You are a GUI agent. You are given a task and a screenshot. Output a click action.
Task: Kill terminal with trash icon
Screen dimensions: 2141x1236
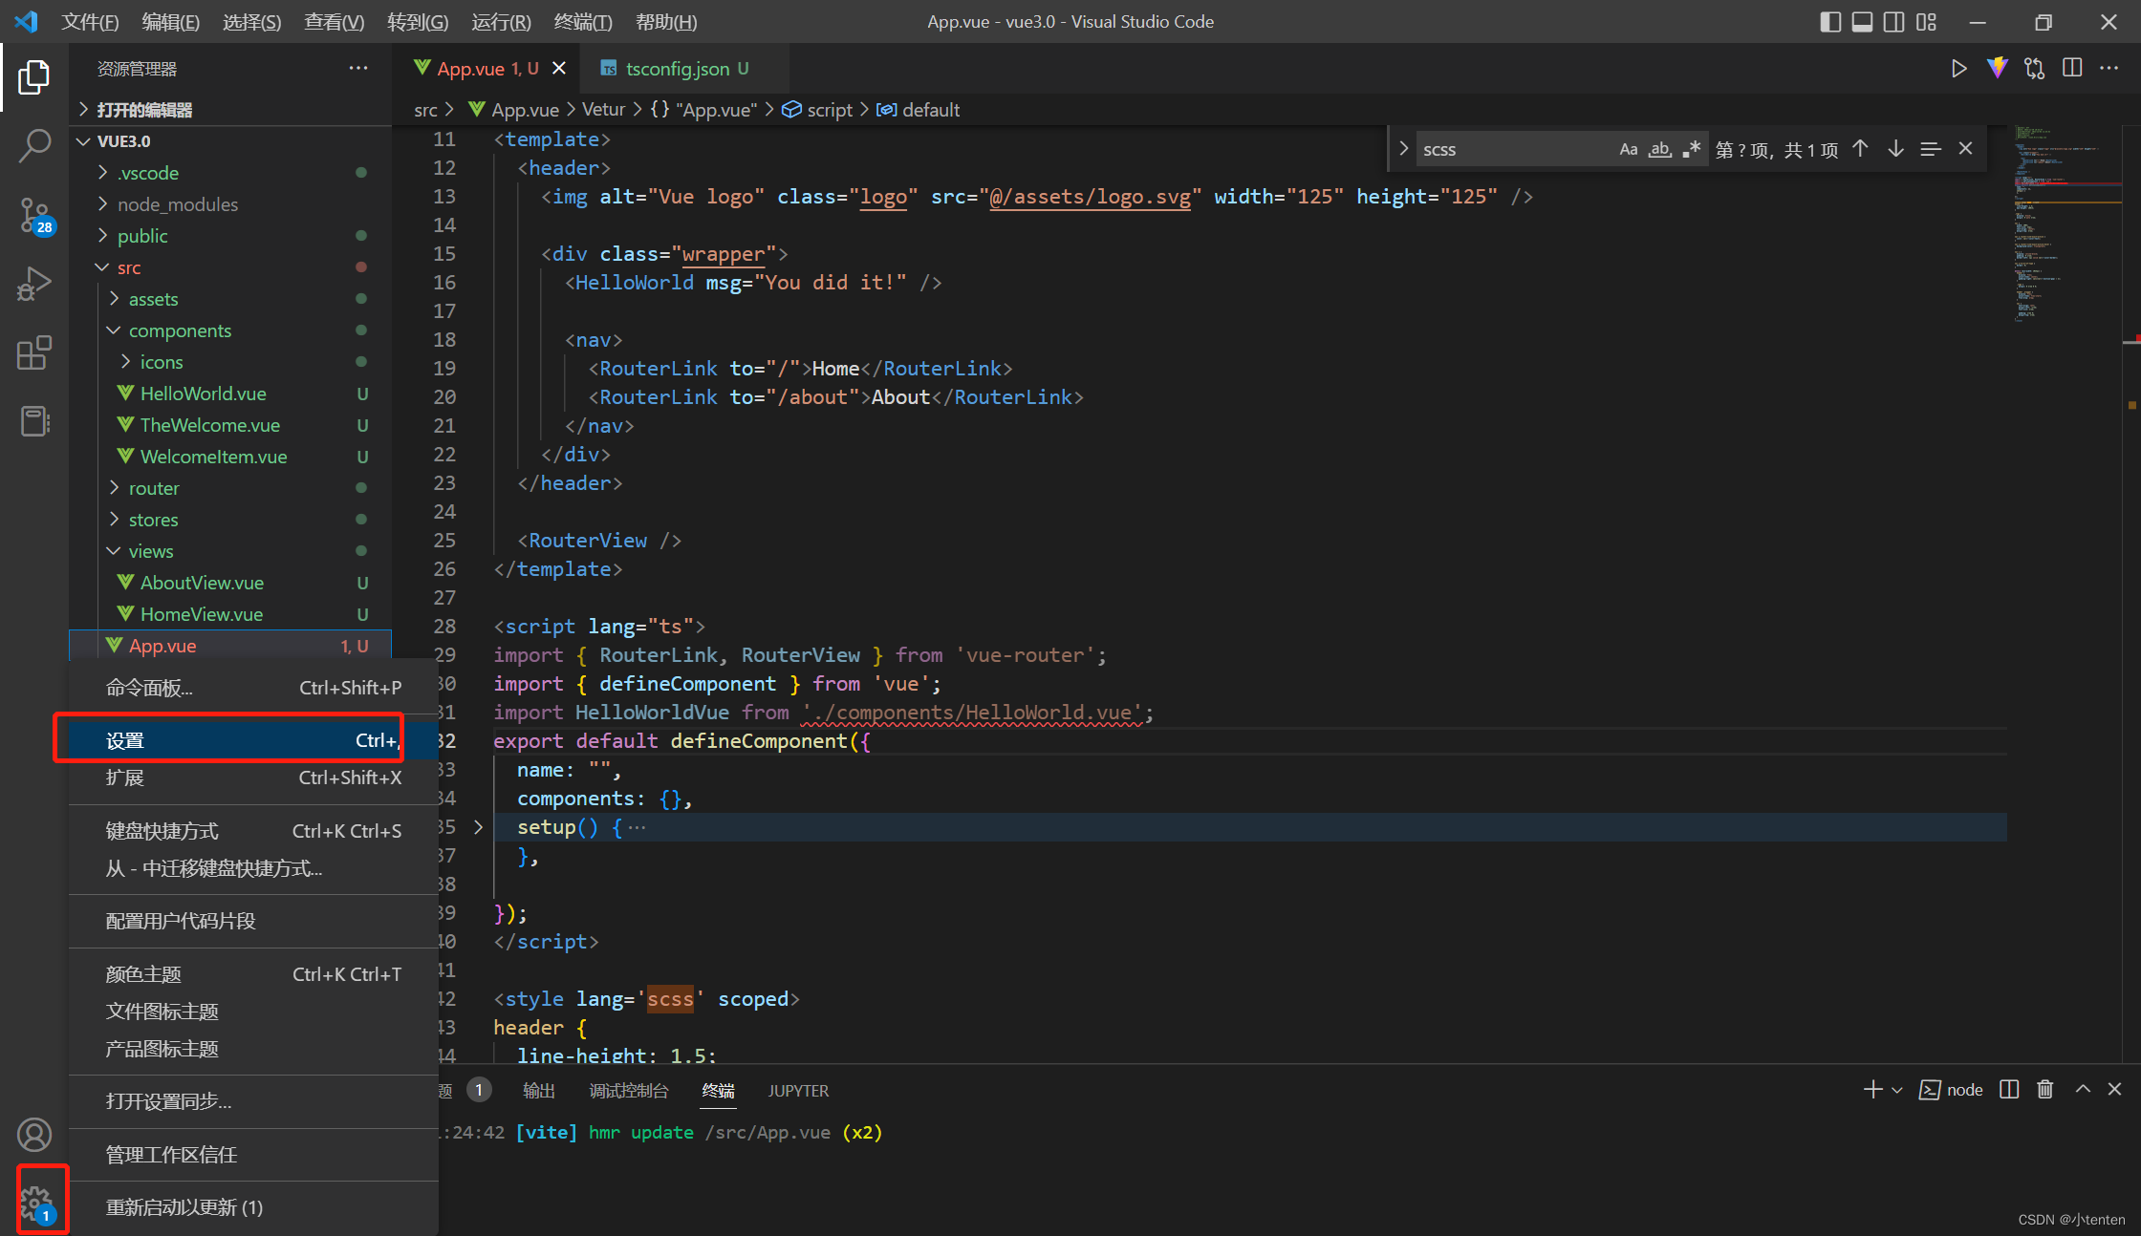tap(2045, 1090)
